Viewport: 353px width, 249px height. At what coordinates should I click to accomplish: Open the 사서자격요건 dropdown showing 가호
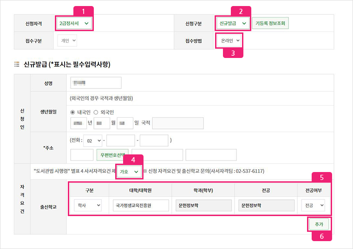[x=129, y=172]
